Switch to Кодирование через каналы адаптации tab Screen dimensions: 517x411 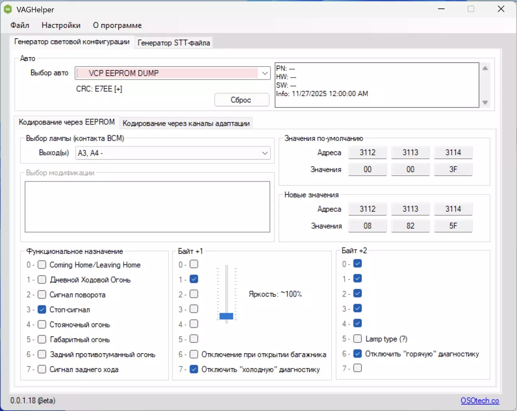(x=186, y=123)
